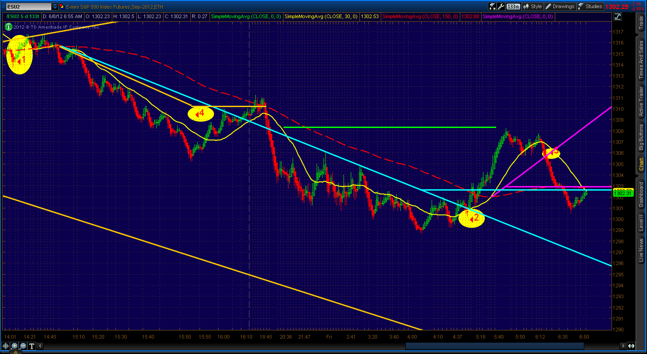Click the colored squares link icon beside symbol
The height and width of the screenshot is (354, 647).
tap(61, 6)
